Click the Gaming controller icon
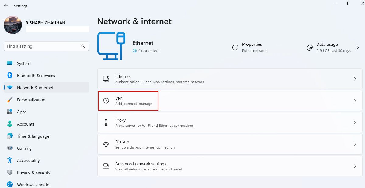Image resolution: width=365 pixels, height=188 pixels. (10, 148)
